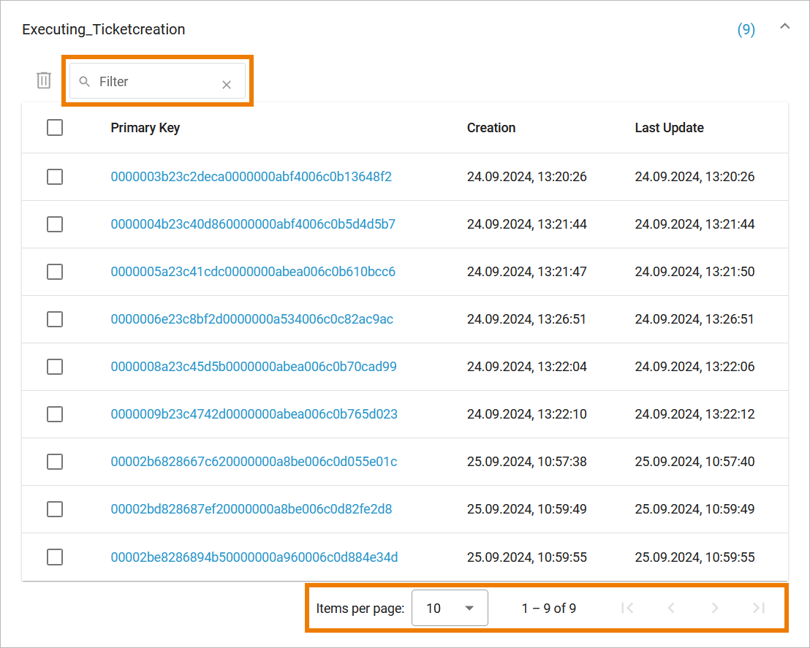Click the (9) instance count link

tap(746, 30)
